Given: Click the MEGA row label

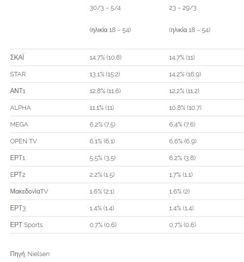Looking at the screenshot, I should (x=19, y=124).
